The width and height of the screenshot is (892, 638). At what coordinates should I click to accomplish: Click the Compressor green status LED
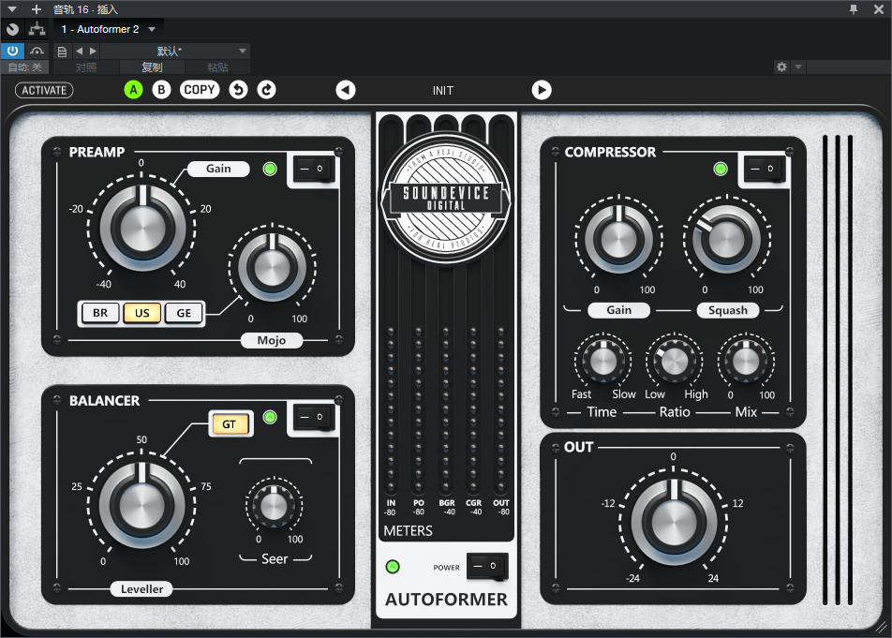tap(721, 169)
